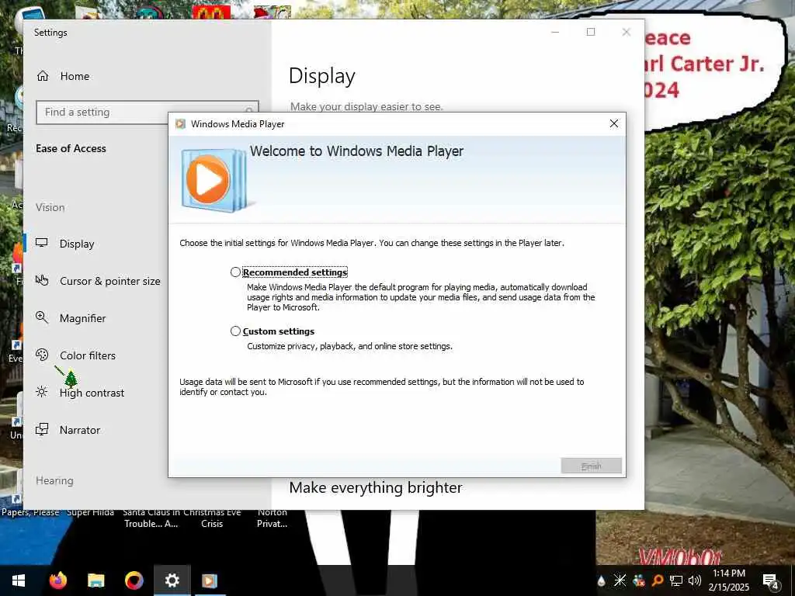Maximize the Settings window
The image size is (795, 596).
[591, 32]
